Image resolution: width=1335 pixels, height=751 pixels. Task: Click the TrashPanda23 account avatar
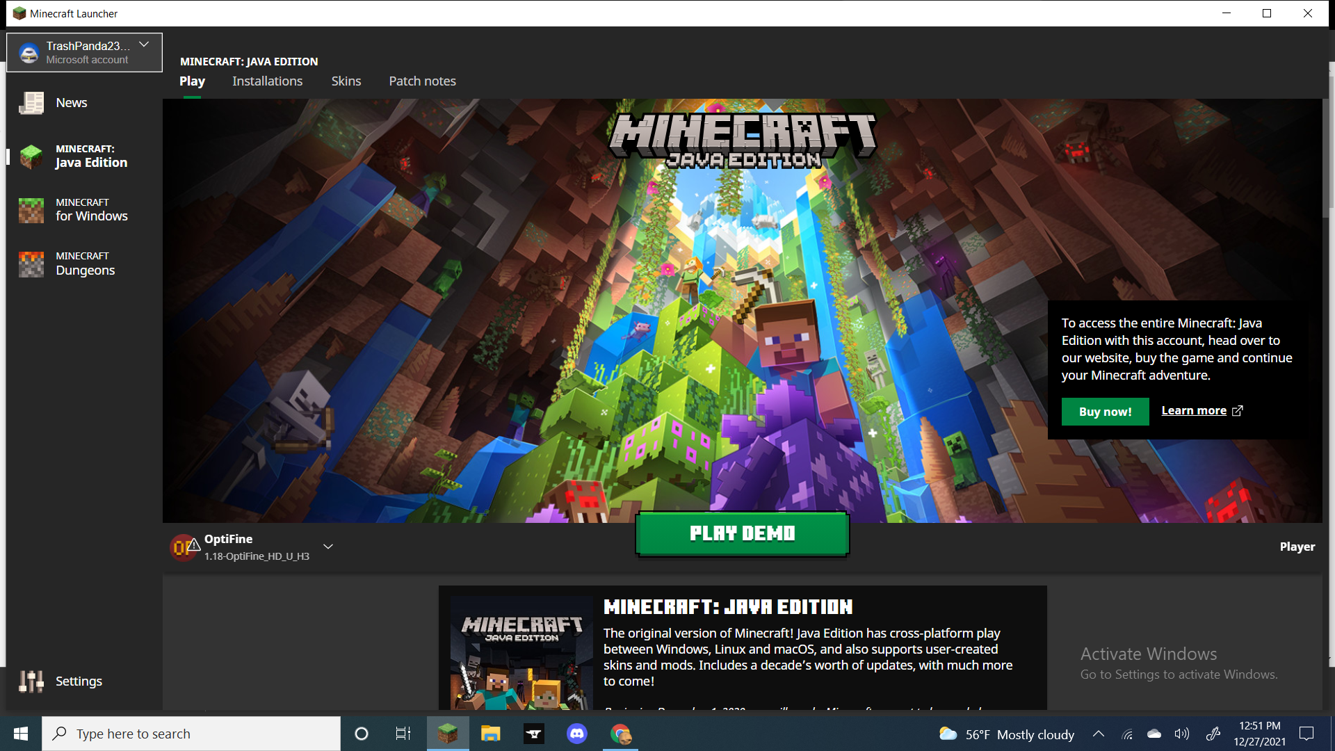pyautogui.click(x=29, y=53)
